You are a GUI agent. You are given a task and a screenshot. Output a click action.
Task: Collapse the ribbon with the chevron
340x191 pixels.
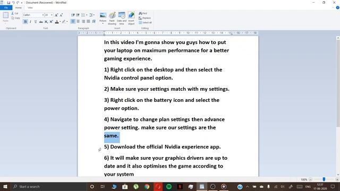coord(333,7)
